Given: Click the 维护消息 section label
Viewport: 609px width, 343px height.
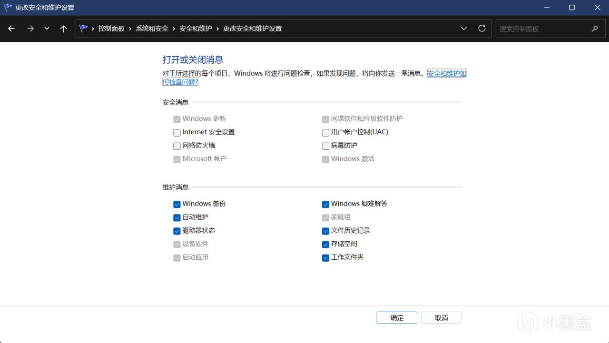Looking at the screenshot, I should point(176,187).
